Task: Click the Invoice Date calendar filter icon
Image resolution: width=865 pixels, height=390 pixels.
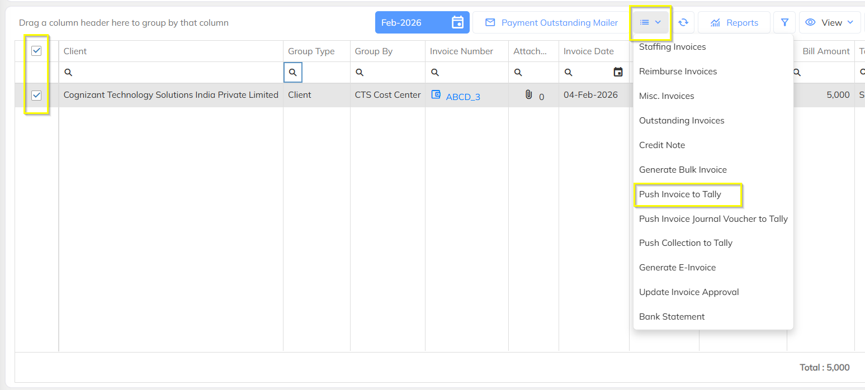Action: pos(618,72)
